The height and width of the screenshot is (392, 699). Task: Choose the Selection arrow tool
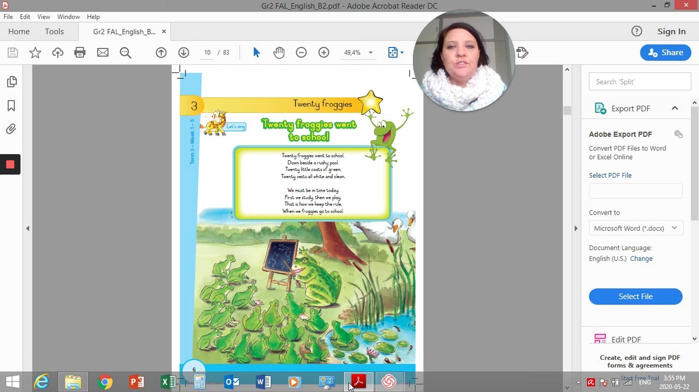tap(256, 53)
